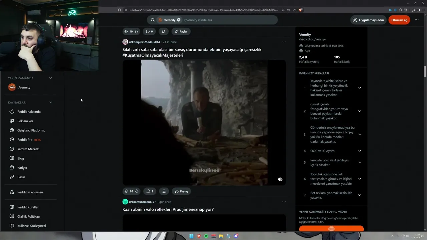Click the share icon in address bar
Screen dimensions: 427x240
[x=294, y=10]
